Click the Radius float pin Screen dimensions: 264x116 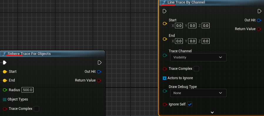(5, 90)
